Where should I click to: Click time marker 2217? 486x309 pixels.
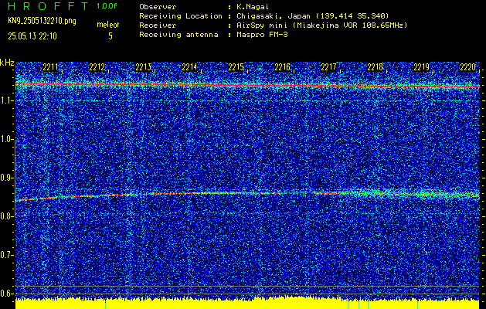328,67
